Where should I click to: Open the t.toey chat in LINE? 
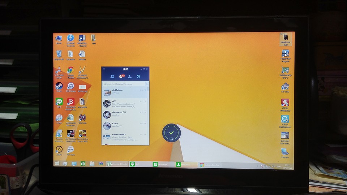click(124, 126)
